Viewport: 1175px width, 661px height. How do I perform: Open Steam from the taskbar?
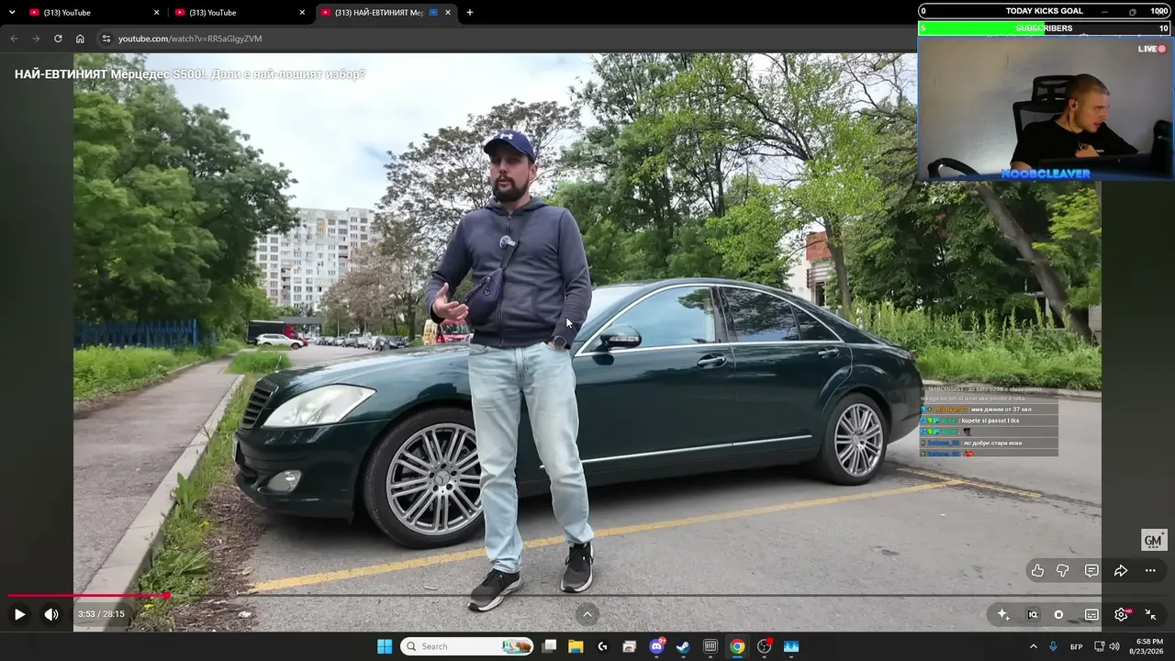(x=683, y=646)
